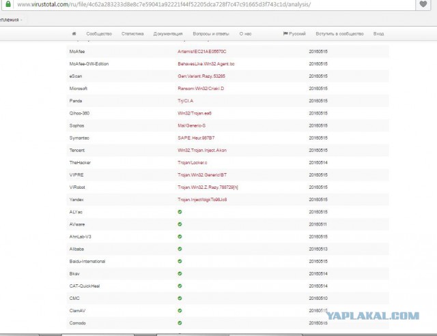The image size is (437, 336).
Task: Select the eScan antivirus name
Action: [76, 76]
